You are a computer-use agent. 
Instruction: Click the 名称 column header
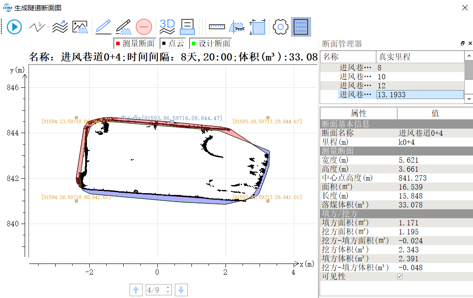pyautogui.click(x=348, y=57)
